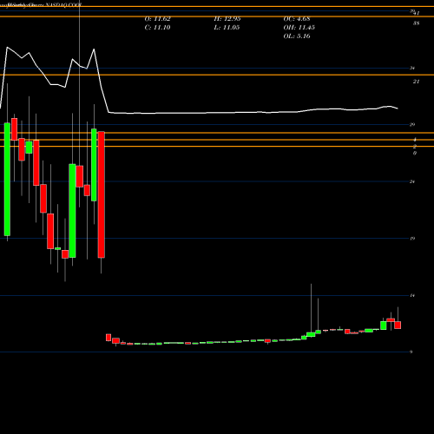The image size is (434, 434).
Task: Click the first tall green candlestick at left
Action: pos(7,179)
